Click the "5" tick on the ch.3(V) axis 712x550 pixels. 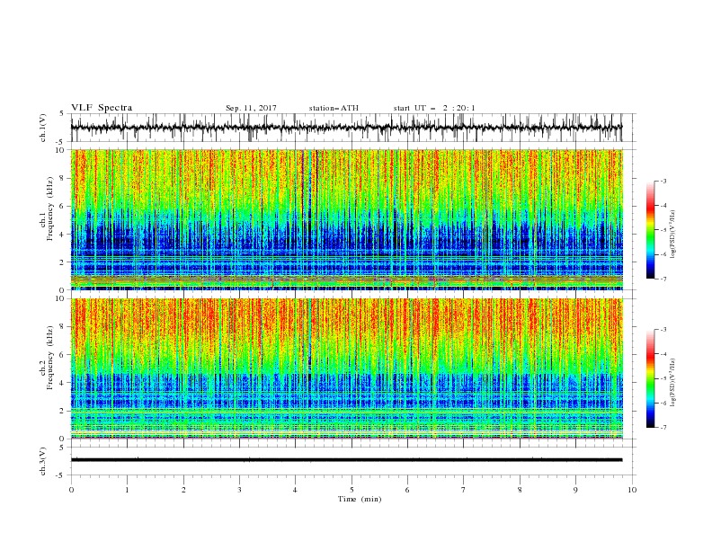(x=62, y=447)
